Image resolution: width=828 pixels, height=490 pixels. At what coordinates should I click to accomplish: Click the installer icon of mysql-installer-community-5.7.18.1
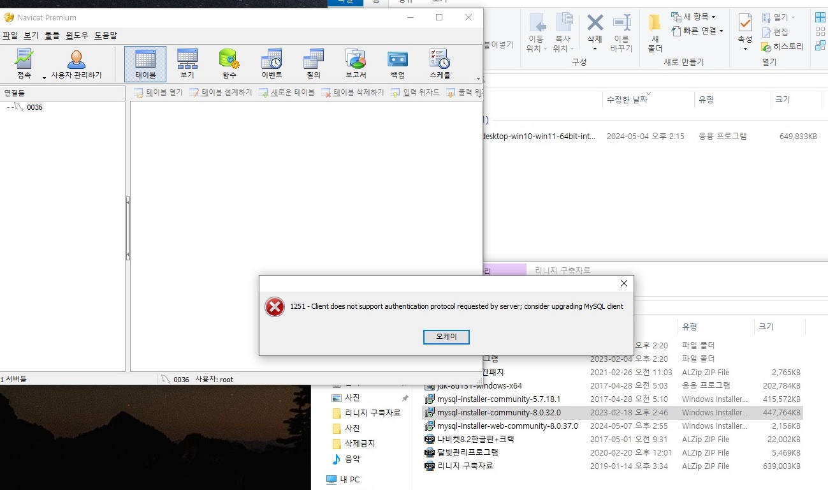[430, 399]
